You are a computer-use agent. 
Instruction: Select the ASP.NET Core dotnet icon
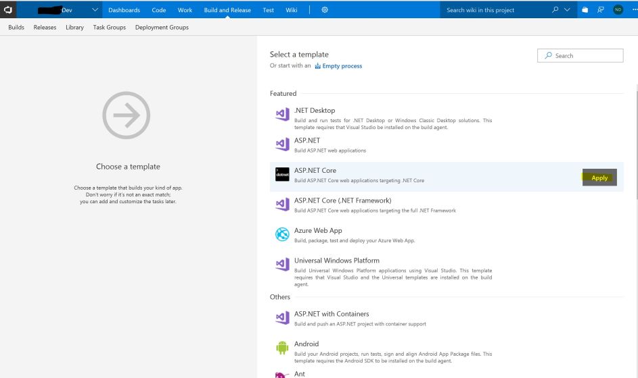282,175
